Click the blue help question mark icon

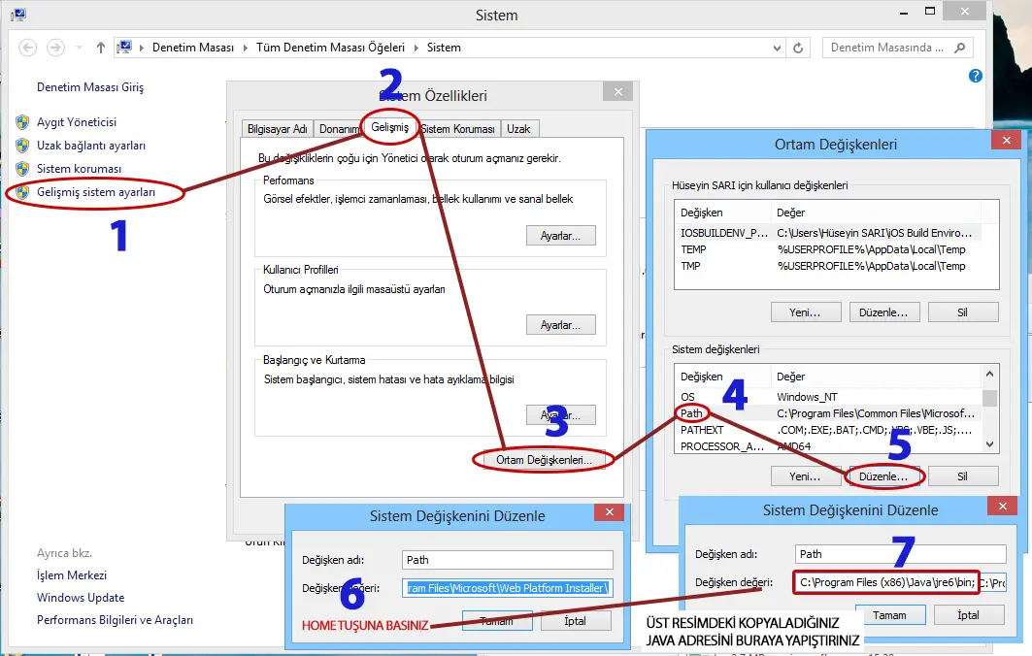click(976, 76)
